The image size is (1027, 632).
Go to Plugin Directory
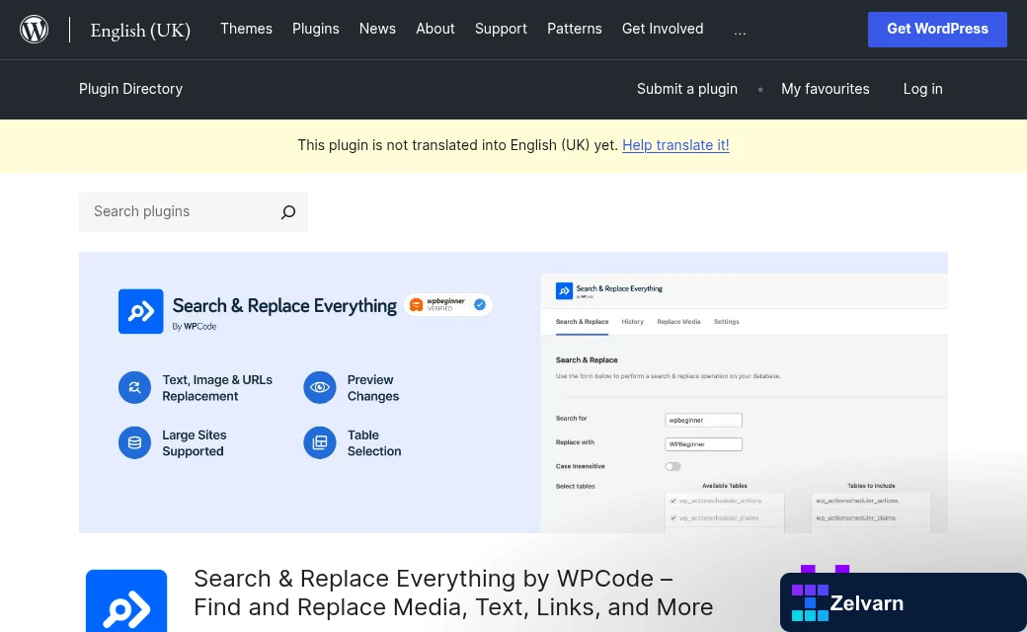[x=131, y=89]
